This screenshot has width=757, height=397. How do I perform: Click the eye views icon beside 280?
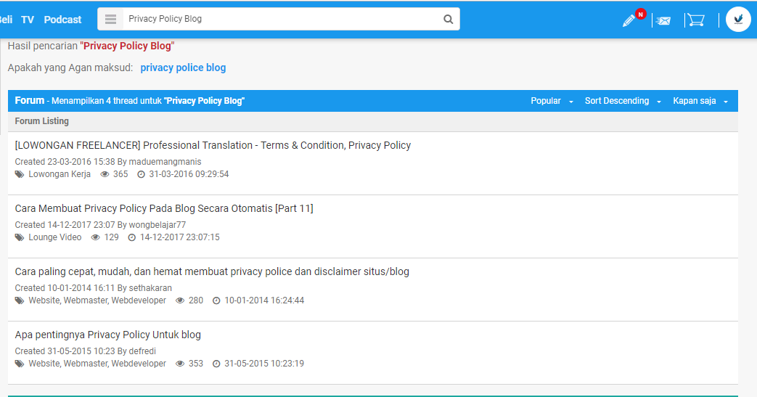pyautogui.click(x=180, y=300)
